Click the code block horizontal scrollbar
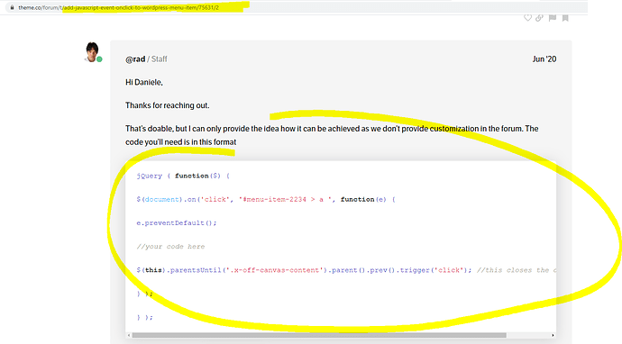The width and height of the screenshot is (622, 344). coord(319,335)
